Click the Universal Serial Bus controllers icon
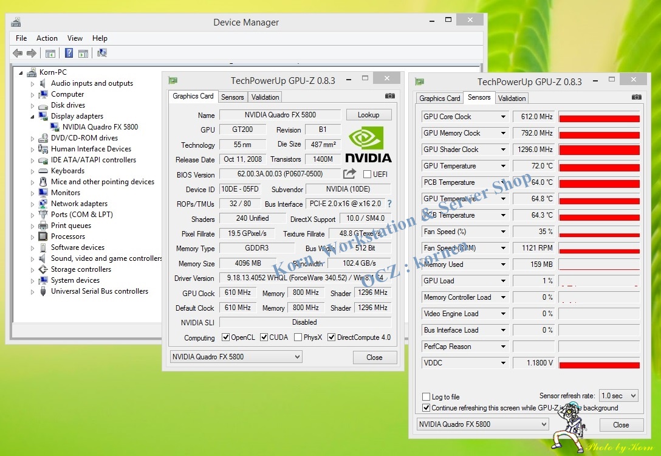This screenshot has height=456, width=661. click(x=43, y=291)
